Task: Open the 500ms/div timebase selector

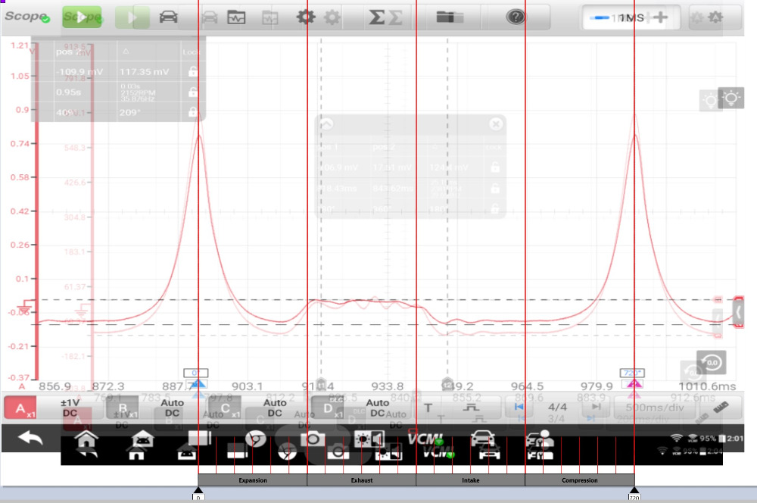Action: [655, 408]
